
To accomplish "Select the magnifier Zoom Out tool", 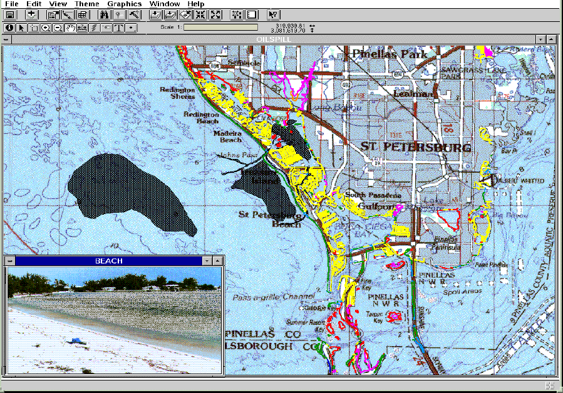I will point(58,28).
